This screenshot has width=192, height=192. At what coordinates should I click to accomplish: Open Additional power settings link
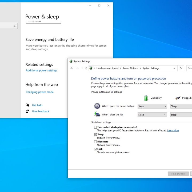point(41,70)
